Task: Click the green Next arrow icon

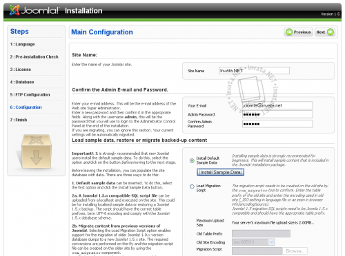Action: (x=331, y=32)
